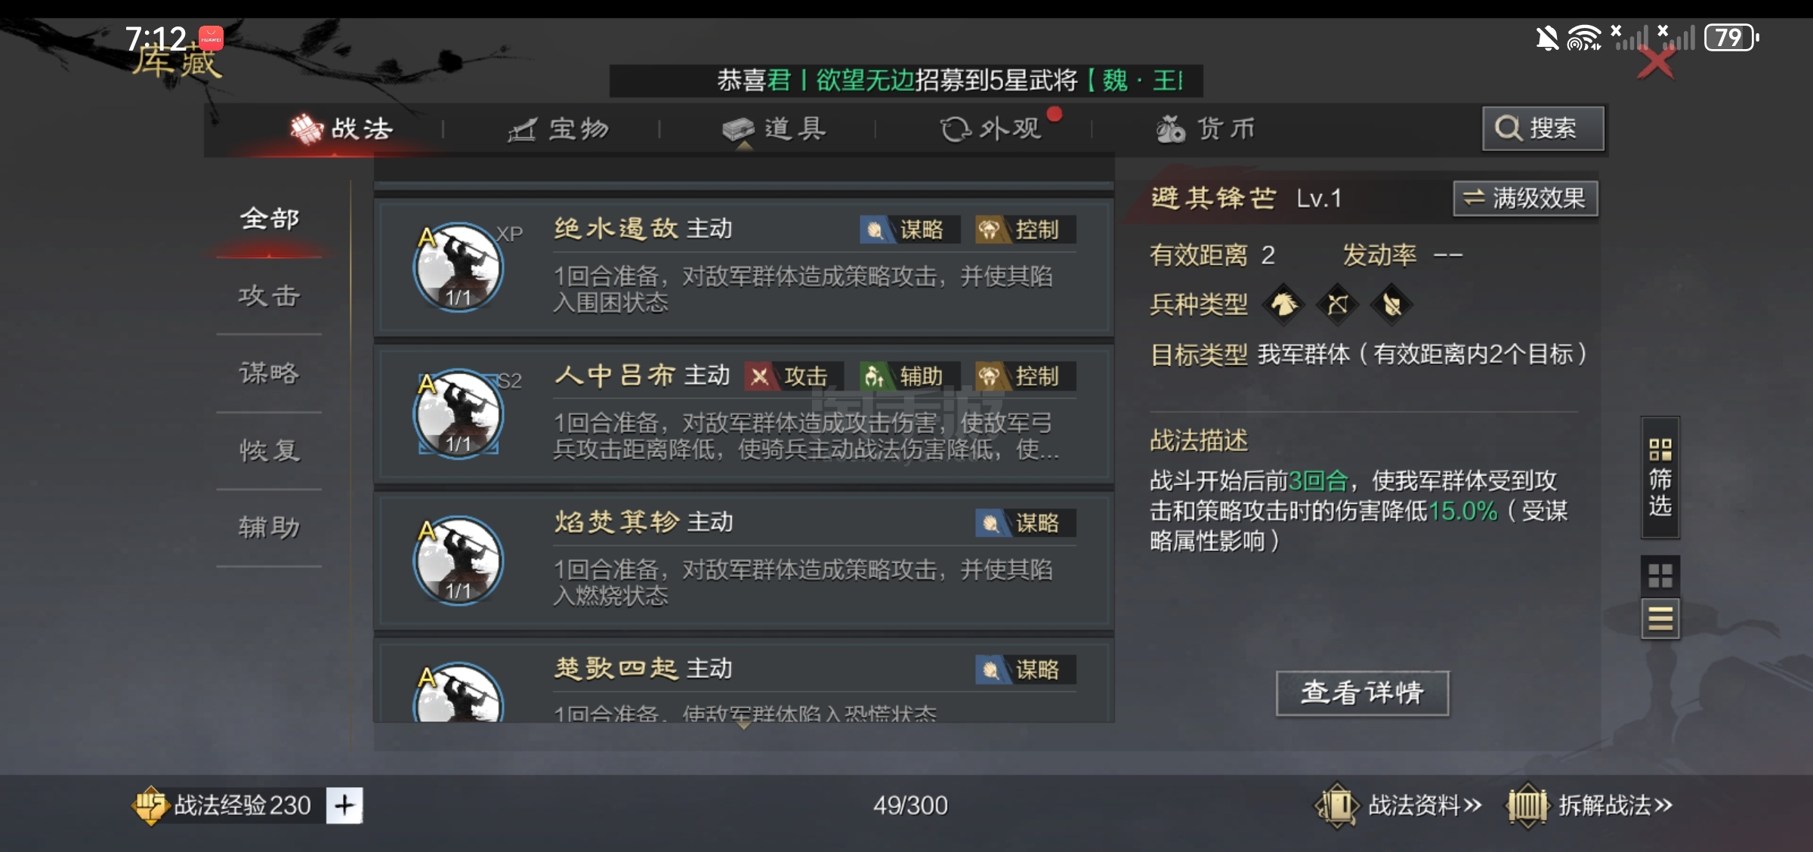
Task: Open the 筛选 filter panel
Action: (x=1660, y=477)
